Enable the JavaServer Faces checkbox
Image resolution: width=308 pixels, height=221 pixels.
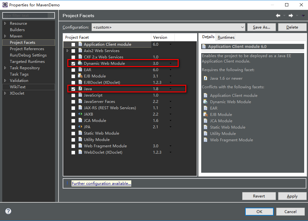point(73,102)
